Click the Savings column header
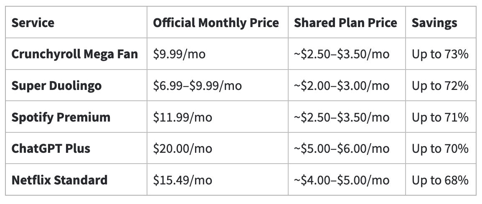482x204 pixels. pyautogui.click(x=434, y=22)
